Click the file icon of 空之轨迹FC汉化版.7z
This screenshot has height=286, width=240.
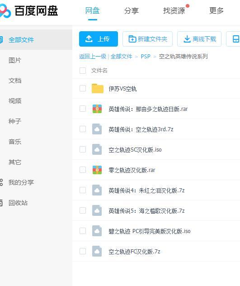coord(97,251)
